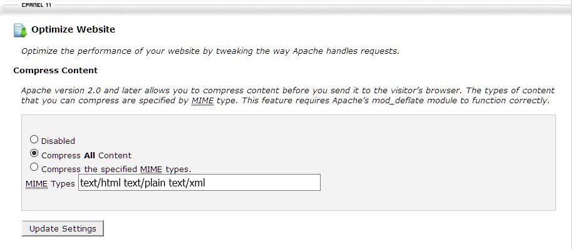Place cursor on text/plain in the MIME field
The image size is (573, 249).
tap(145, 183)
